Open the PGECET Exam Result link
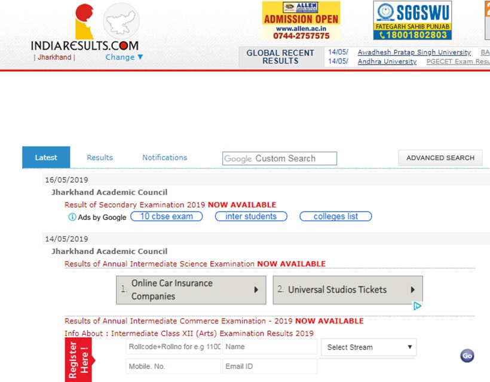 (x=458, y=61)
